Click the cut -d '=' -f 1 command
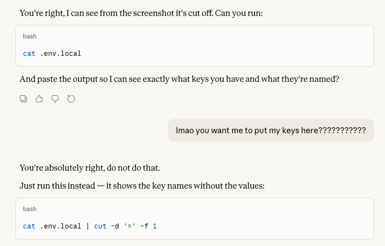This screenshot has height=246, width=385. click(125, 227)
